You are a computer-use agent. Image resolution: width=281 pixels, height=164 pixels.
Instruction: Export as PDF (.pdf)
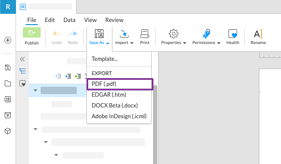pos(120,84)
